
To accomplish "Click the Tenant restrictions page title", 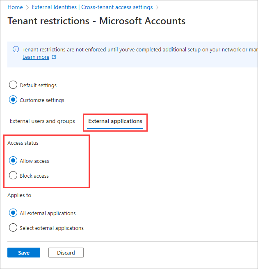I will [96, 21].
